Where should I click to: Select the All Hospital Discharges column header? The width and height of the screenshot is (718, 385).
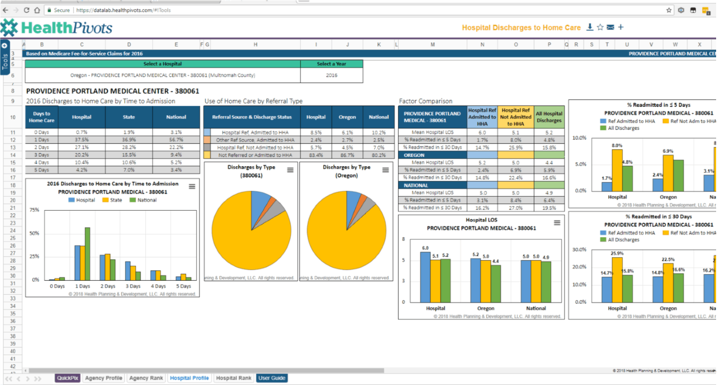coord(549,117)
